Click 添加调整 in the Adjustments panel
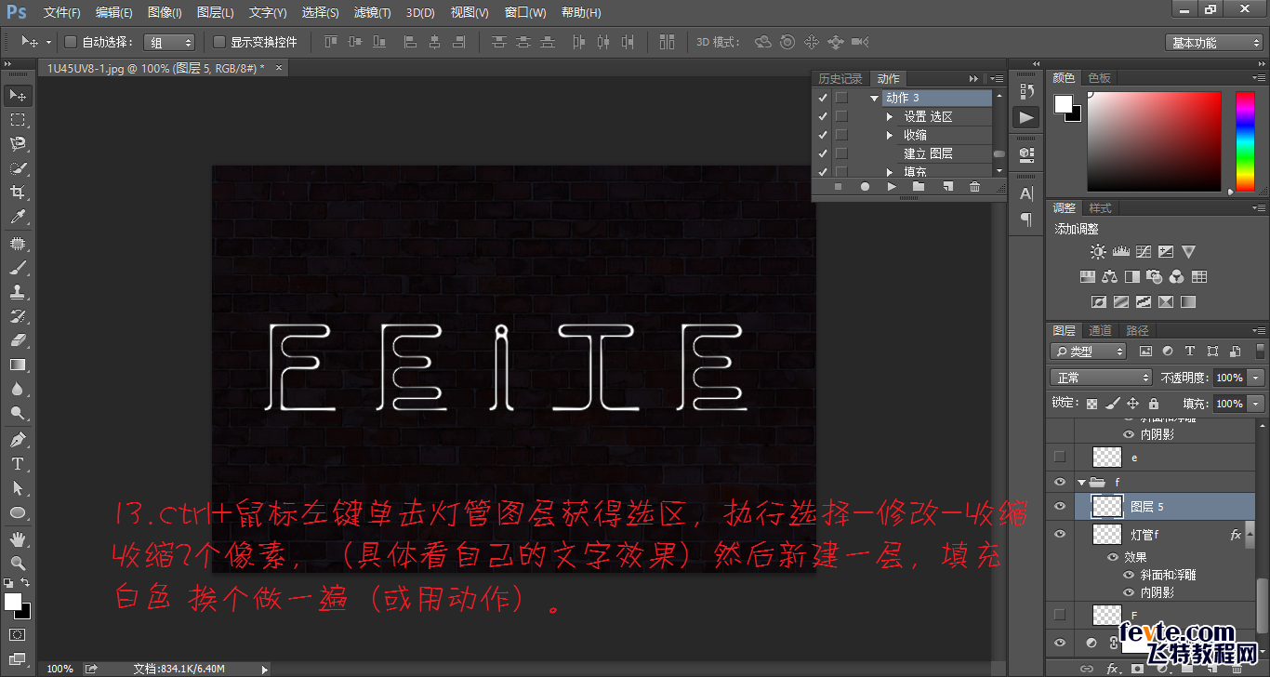Screen dimensions: 1270x677 1076,228
